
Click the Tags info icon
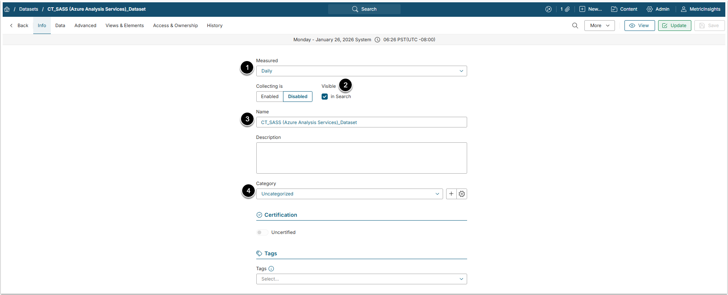[271, 269]
